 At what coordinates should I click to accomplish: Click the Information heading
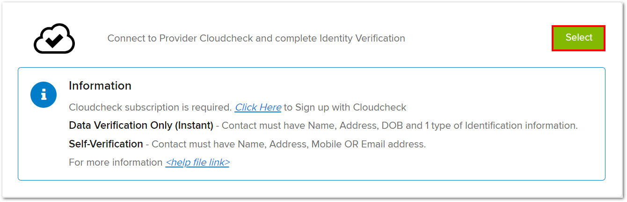(x=100, y=86)
